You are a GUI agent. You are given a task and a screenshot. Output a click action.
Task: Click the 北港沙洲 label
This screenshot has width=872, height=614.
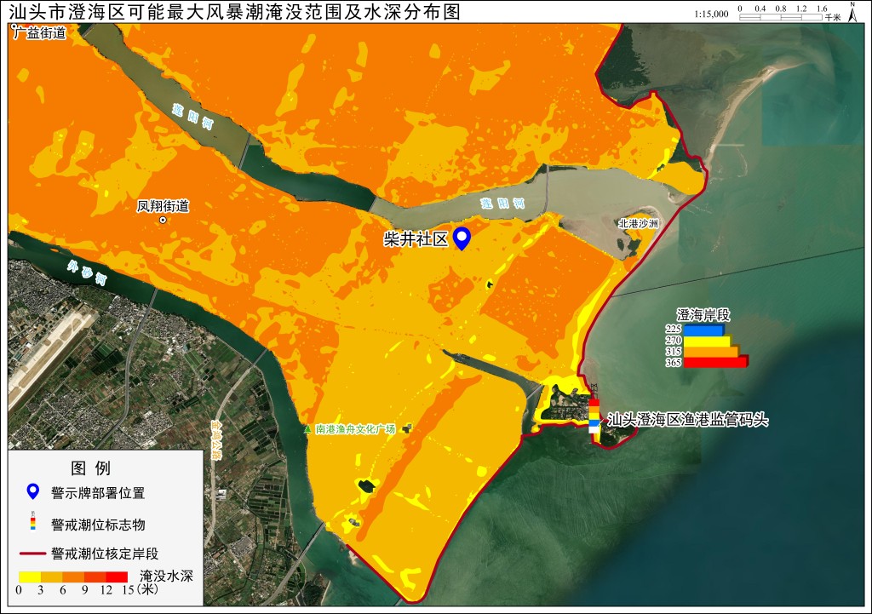tap(639, 224)
